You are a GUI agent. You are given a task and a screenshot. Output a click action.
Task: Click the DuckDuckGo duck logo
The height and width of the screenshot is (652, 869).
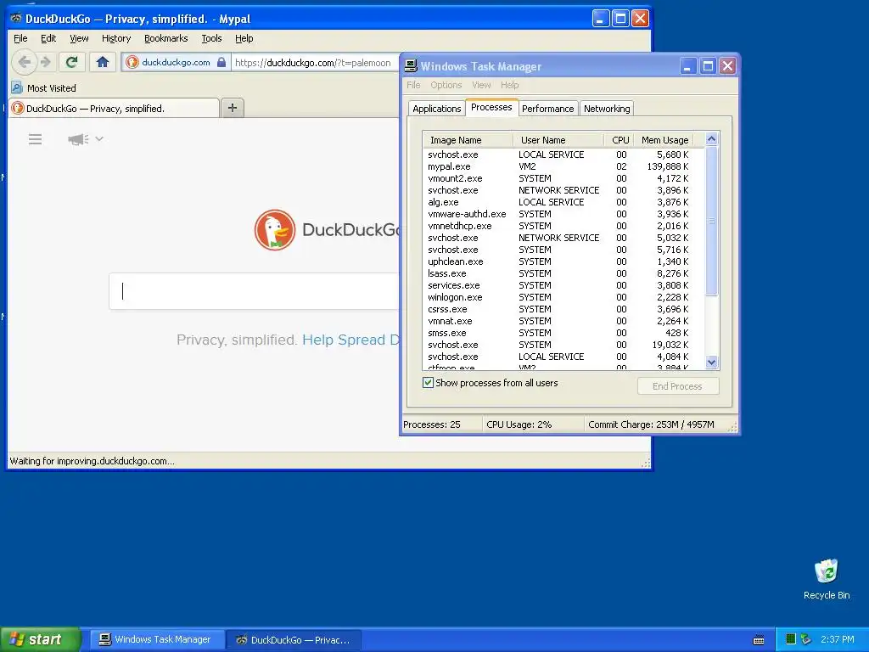[275, 229]
